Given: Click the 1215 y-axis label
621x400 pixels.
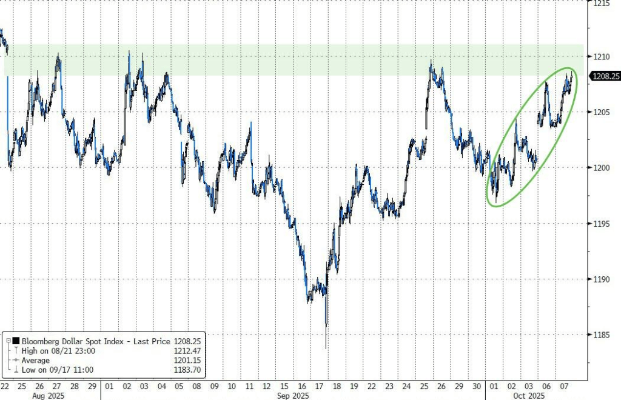Looking at the screenshot, I should point(600,4).
